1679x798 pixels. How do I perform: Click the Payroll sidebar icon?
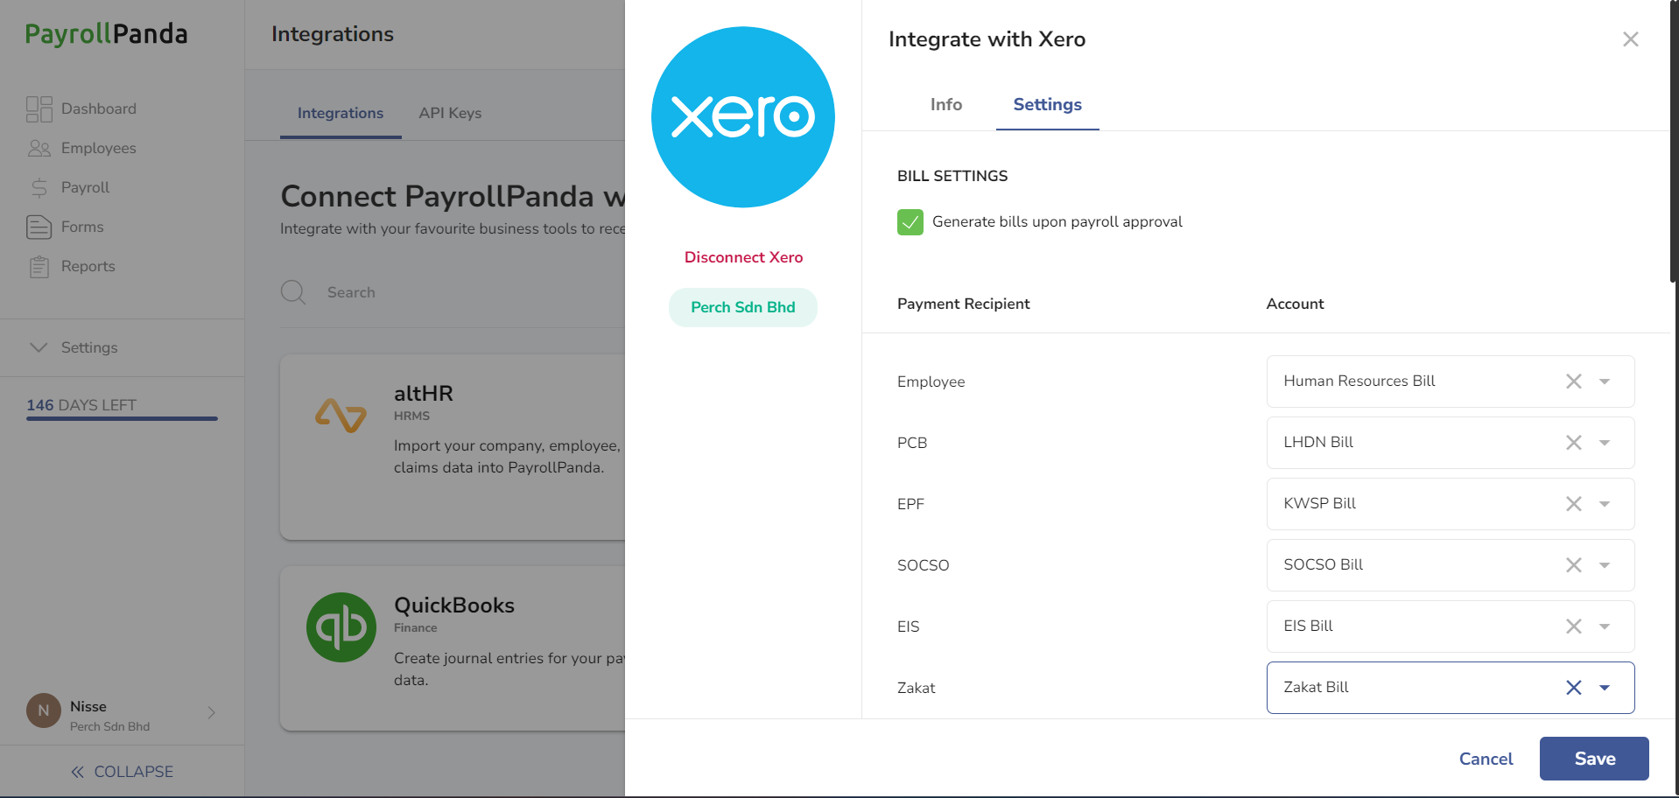coord(39,187)
